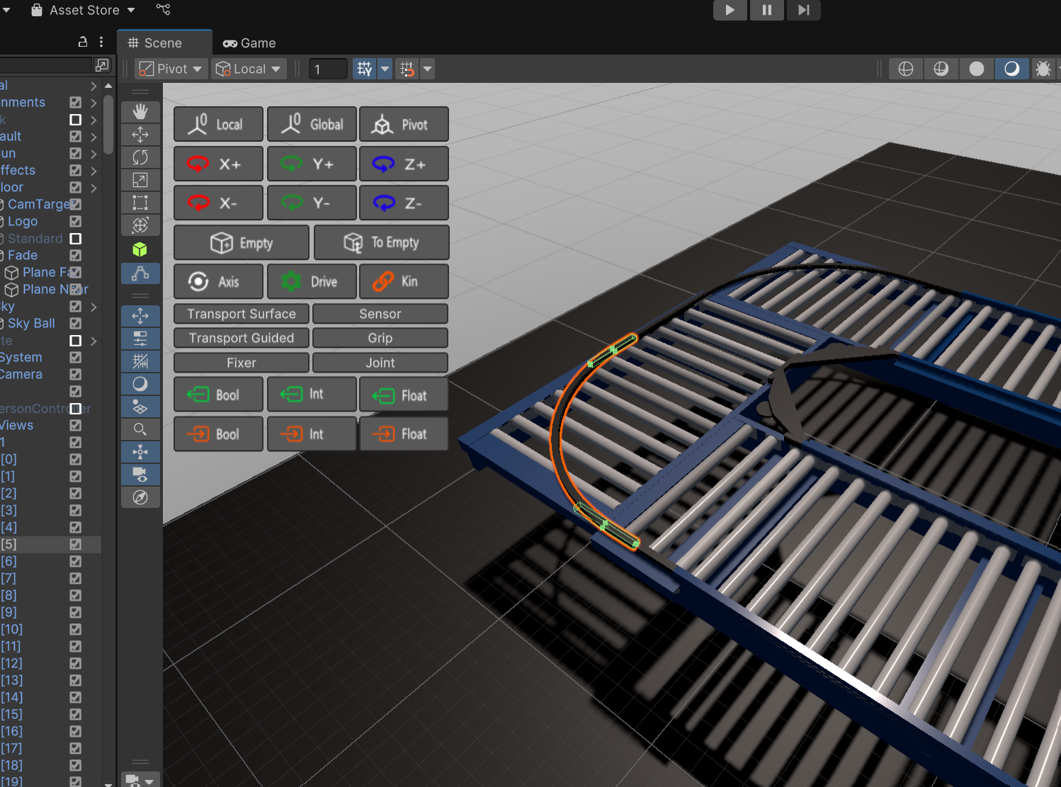The width and height of the screenshot is (1061, 787).
Task: Click the highlighted scene lighting icon
Action: [x=1012, y=69]
